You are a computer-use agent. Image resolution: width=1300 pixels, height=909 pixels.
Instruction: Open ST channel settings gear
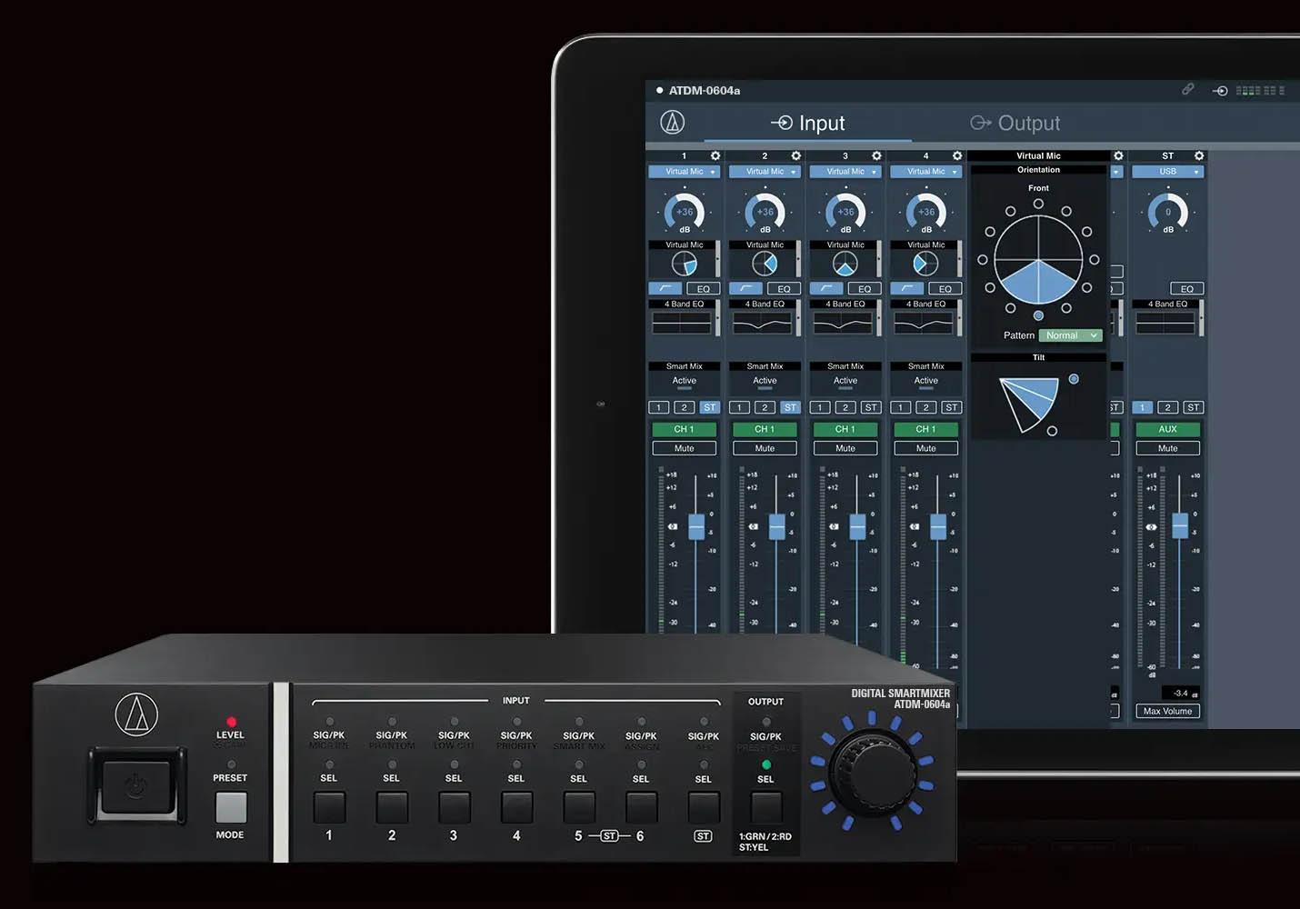click(x=1199, y=156)
